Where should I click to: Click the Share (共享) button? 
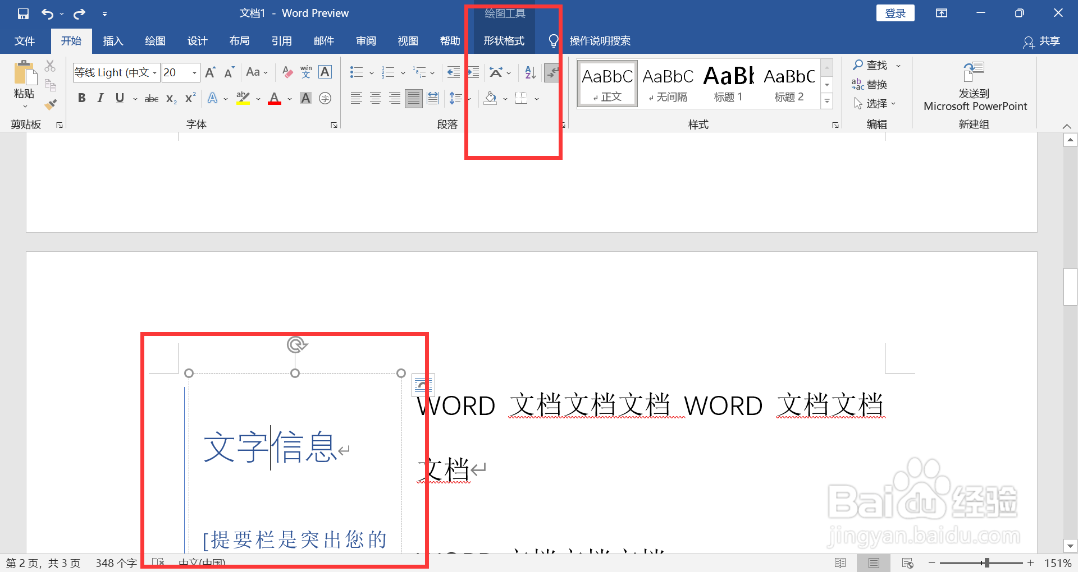tap(1042, 41)
